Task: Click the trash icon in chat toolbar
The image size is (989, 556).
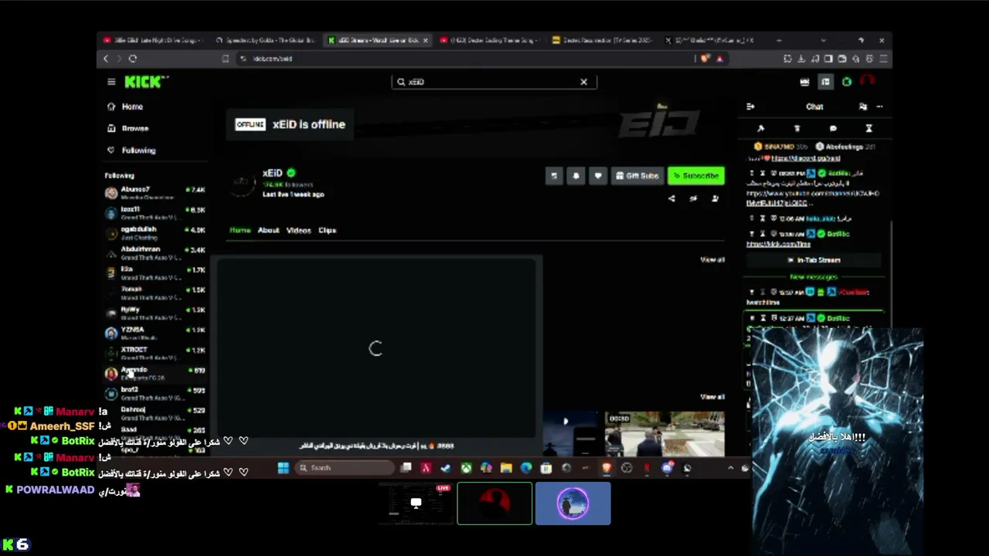Action: [x=797, y=128]
